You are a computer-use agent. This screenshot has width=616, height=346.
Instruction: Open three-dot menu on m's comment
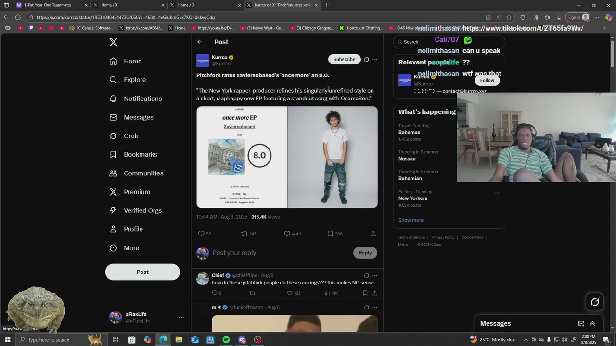tap(375, 308)
